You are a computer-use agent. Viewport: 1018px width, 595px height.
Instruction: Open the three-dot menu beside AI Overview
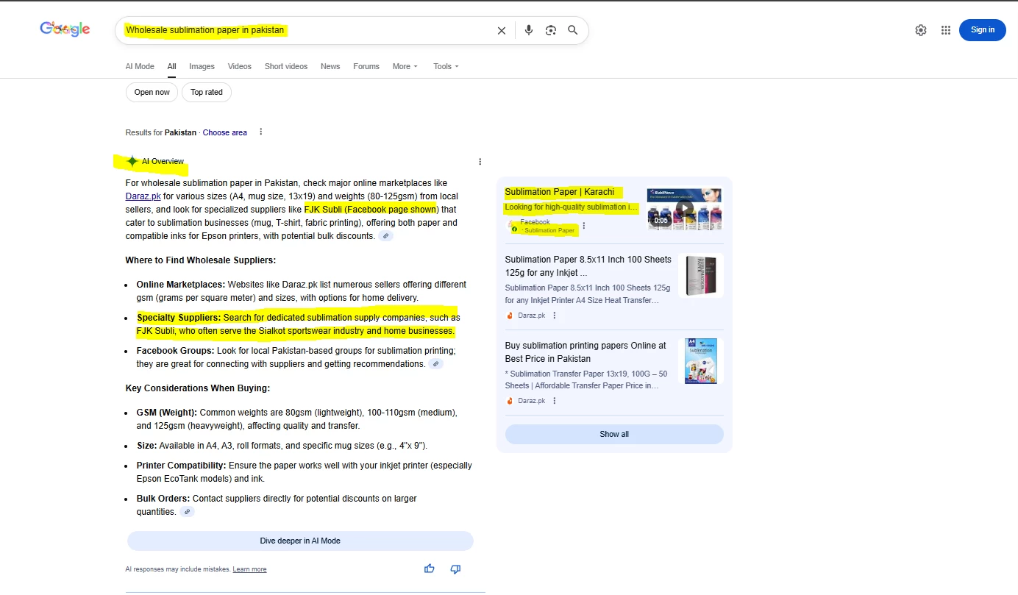click(480, 161)
